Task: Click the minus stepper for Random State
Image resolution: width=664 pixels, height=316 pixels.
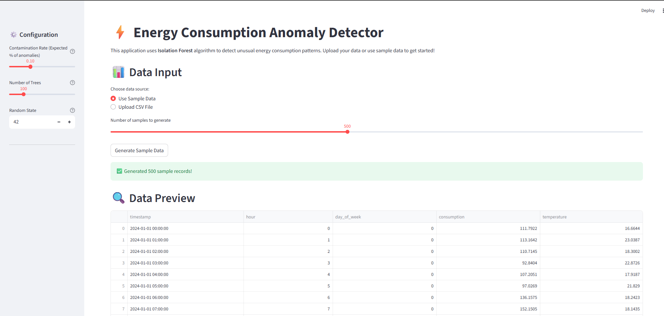Action: click(59, 122)
